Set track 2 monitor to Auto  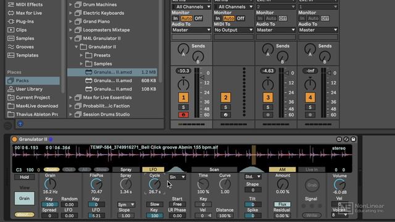click(229, 18)
